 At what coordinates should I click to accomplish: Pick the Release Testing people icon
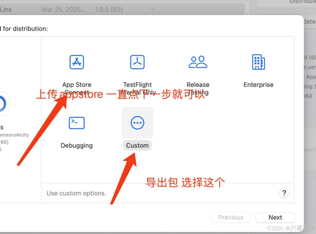pos(198,62)
